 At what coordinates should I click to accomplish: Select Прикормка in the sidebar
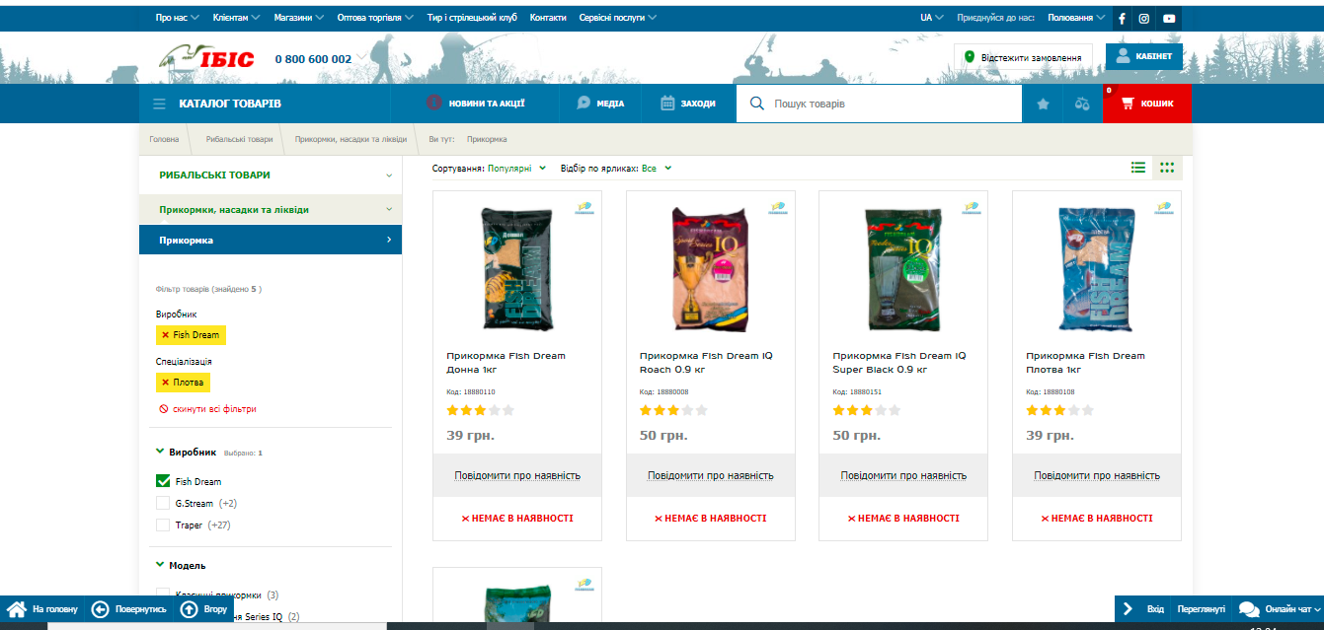[x=271, y=240]
